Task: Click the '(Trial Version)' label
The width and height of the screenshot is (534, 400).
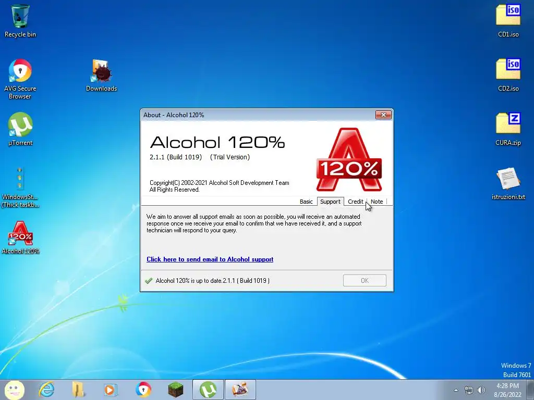Action: [x=230, y=157]
